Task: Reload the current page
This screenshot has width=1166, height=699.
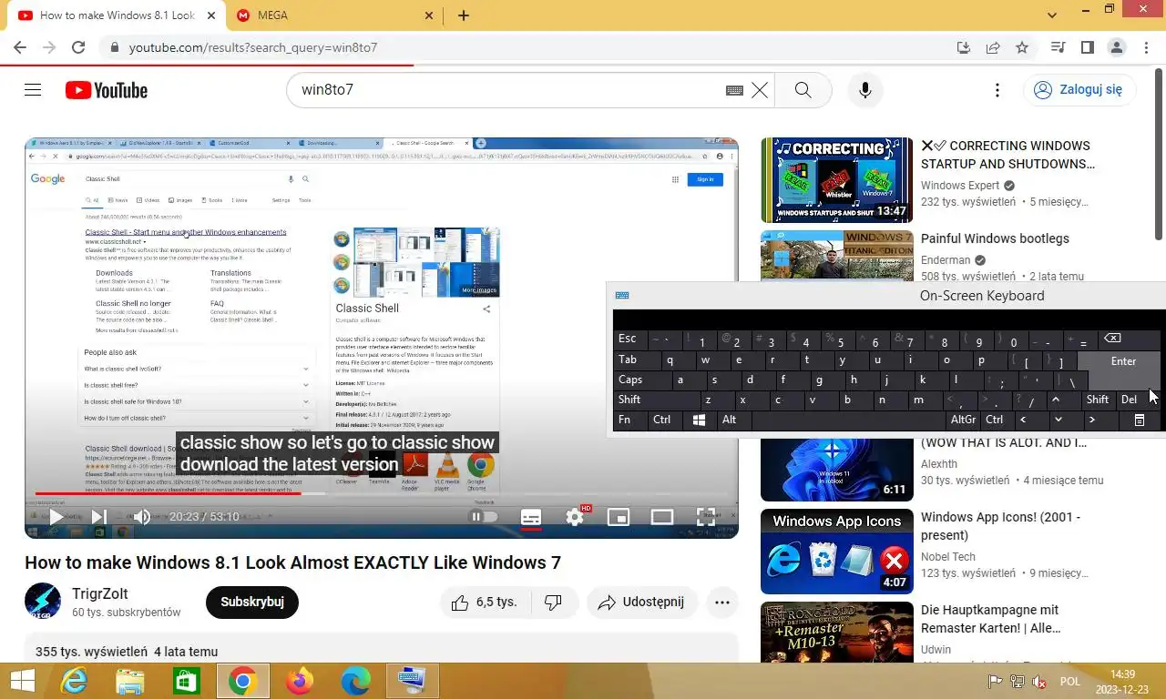Action: coord(78,47)
